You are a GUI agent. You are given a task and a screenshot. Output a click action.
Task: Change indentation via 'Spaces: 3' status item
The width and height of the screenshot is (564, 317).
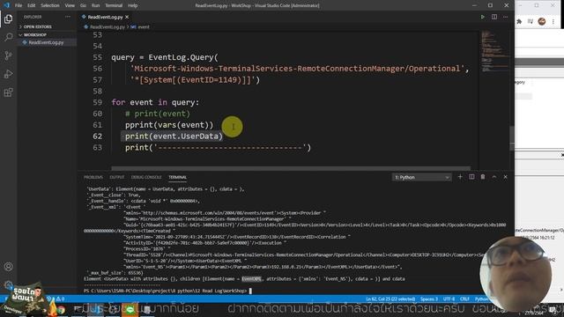tap(429, 299)
